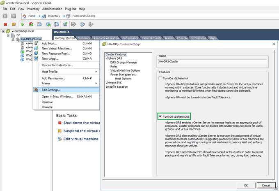
Task: Enable the Turn On vSphere HA checkbox
Action: coord(160,78)
